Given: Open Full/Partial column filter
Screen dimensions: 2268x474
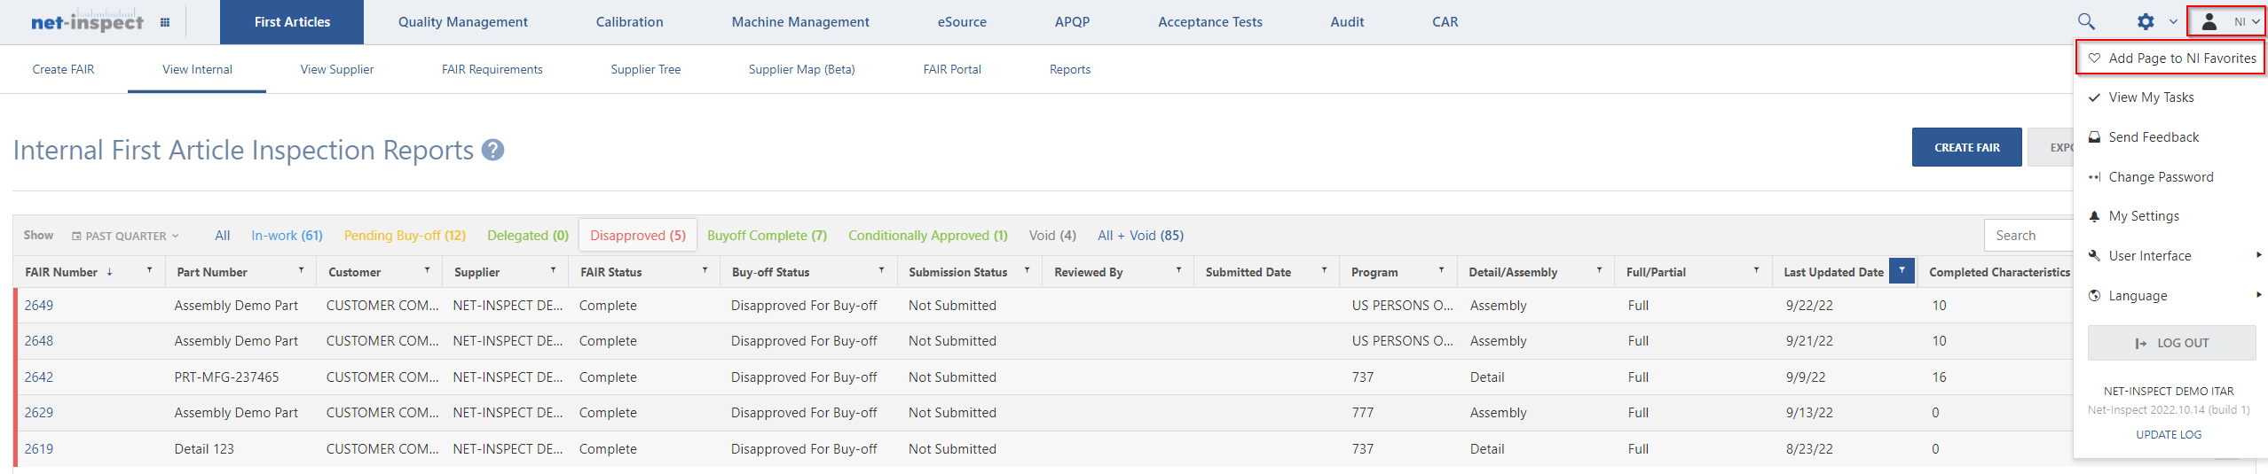Looking at the screenshot, I should pos(1756,269).
